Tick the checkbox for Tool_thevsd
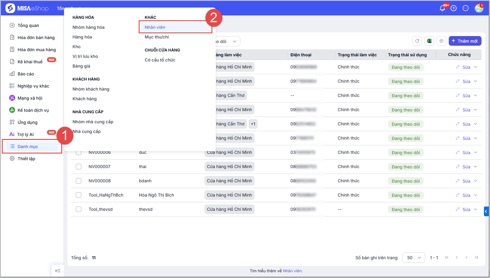Viewport: 490px width, 278px height. (x=79, y=209)
